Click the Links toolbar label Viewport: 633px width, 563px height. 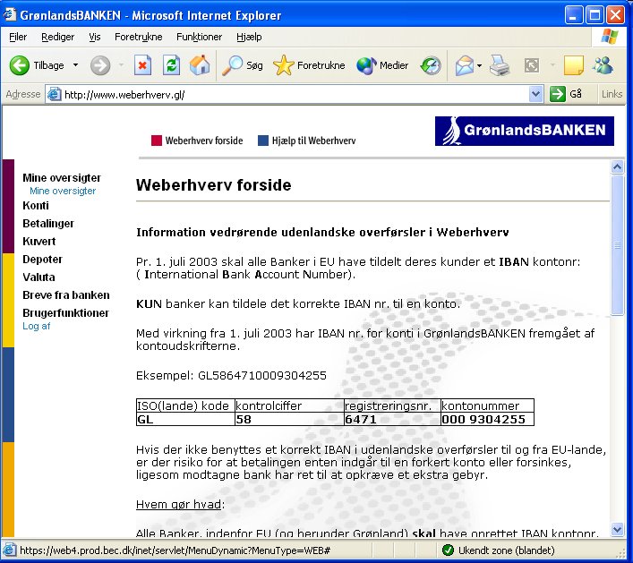coord(612,94)
